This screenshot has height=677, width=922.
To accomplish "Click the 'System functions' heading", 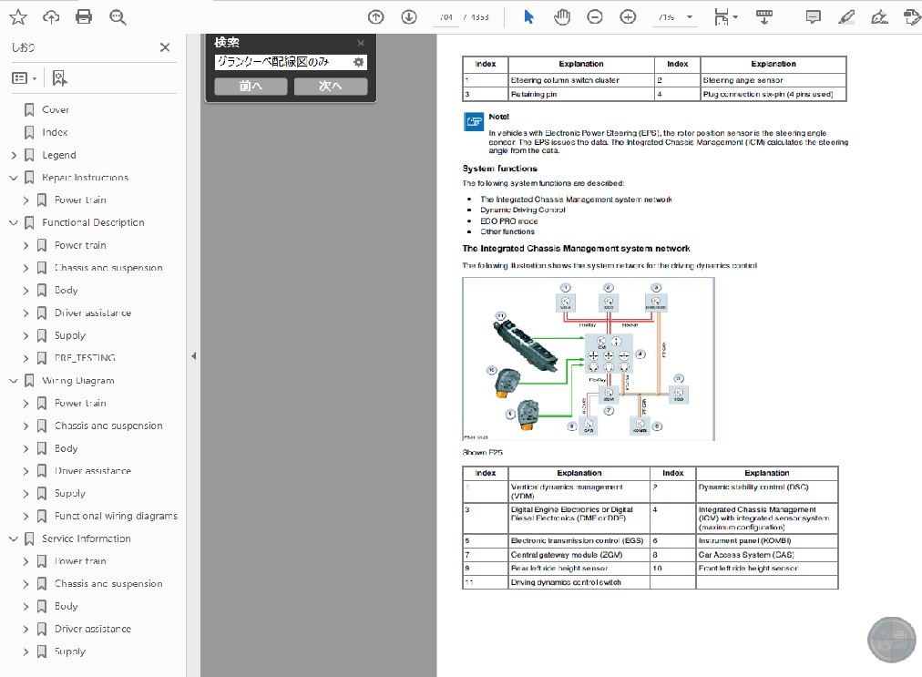I will point(500,169).
